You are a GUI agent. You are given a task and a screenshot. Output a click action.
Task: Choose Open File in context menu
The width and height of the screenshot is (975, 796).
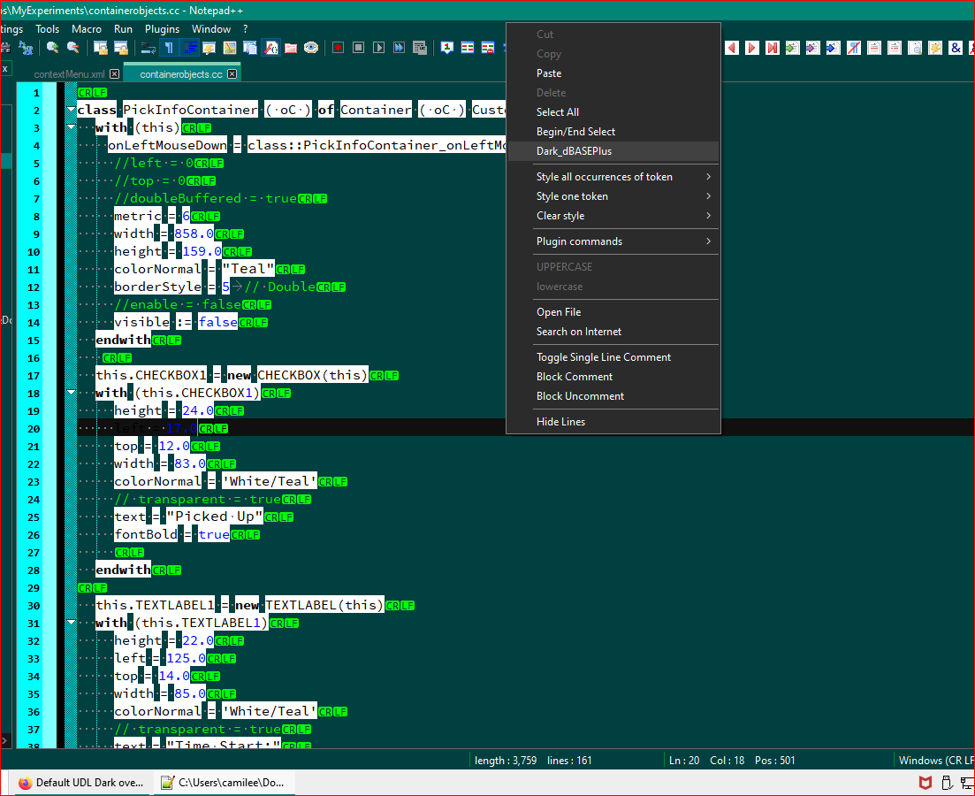[x=613, y=312]
